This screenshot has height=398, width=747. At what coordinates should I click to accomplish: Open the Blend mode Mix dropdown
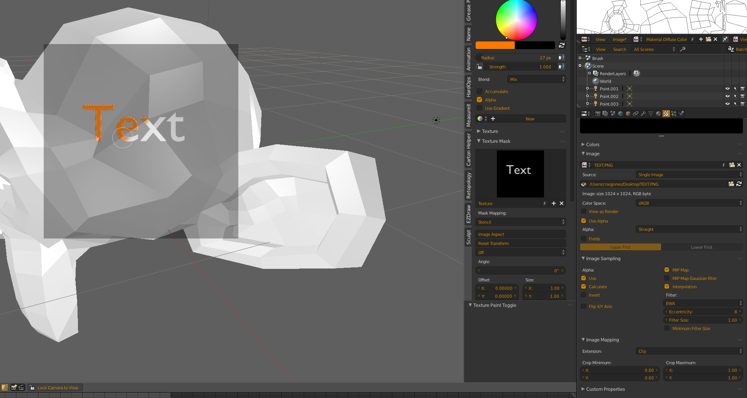pyautogui.click(x=536, y=79)
